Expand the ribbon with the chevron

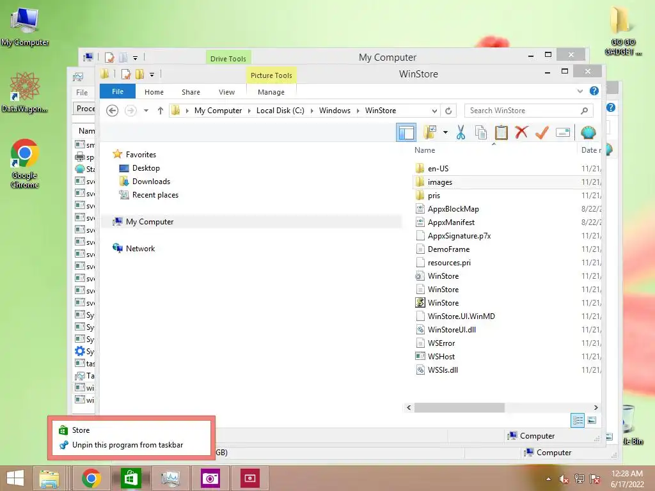pos(580,91)
